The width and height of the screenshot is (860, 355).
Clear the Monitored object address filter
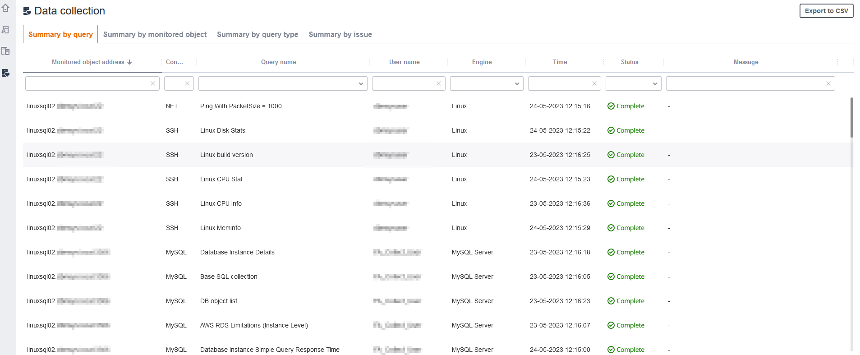point(153,83)
